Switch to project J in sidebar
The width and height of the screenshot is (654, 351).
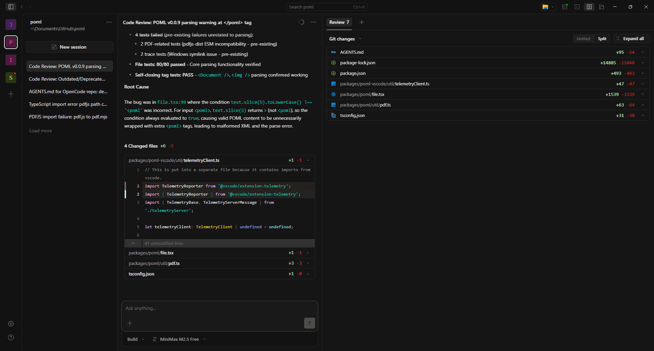point(11,24)
